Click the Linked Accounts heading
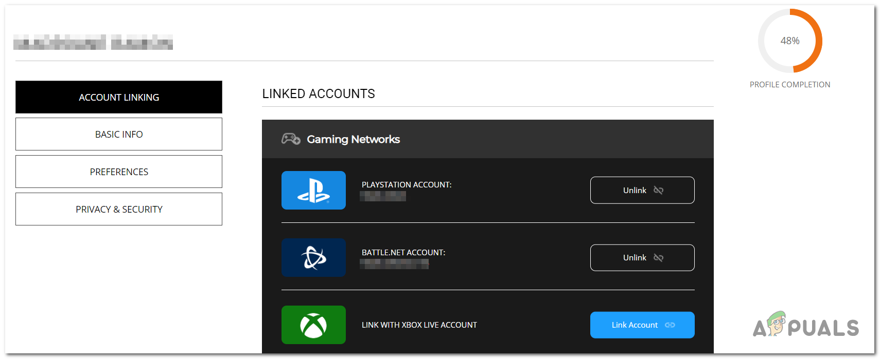Screen dimensions: 880x359 pyautogui.click(x=319, y=93)
